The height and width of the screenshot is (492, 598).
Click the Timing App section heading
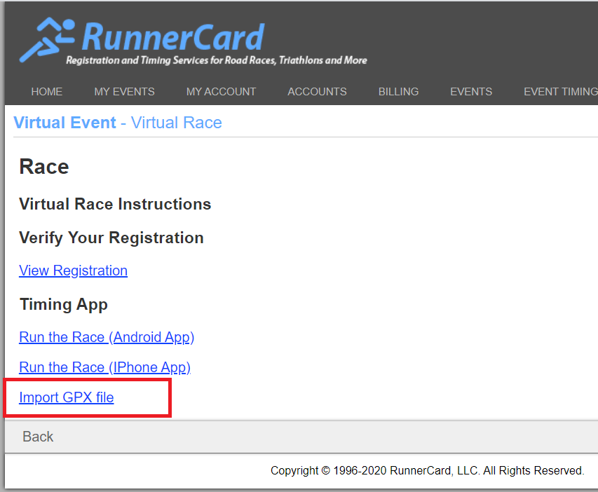[x=63, y=304]
